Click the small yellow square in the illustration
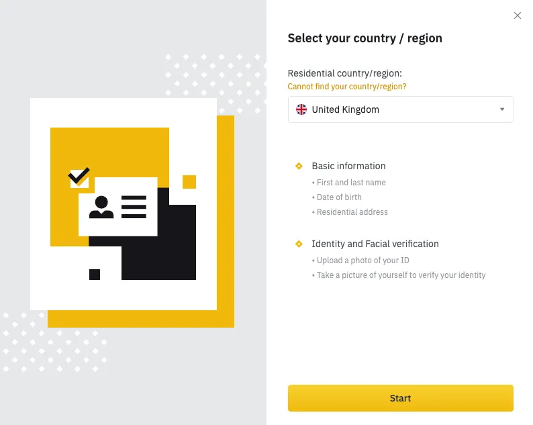The height and width of the screenshot is (425, 533). point(189,182)
